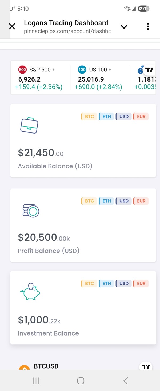Select USD on Profit Balance card
The height and width of the screenshot is (391, 160).
click(x=124, y=201)
